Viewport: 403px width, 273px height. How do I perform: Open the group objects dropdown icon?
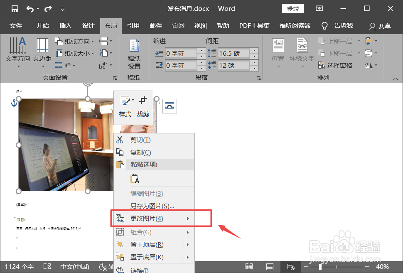pyautogui.click(x=371, y=53)
